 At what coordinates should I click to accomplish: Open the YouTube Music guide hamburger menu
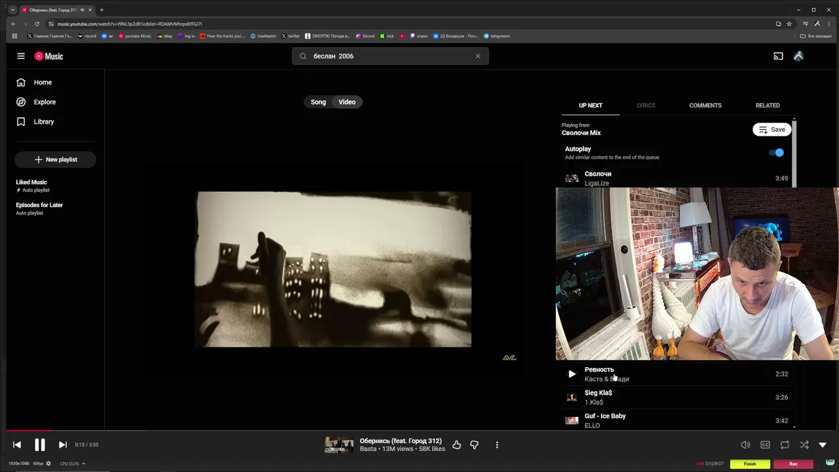[x=21, y=56]
